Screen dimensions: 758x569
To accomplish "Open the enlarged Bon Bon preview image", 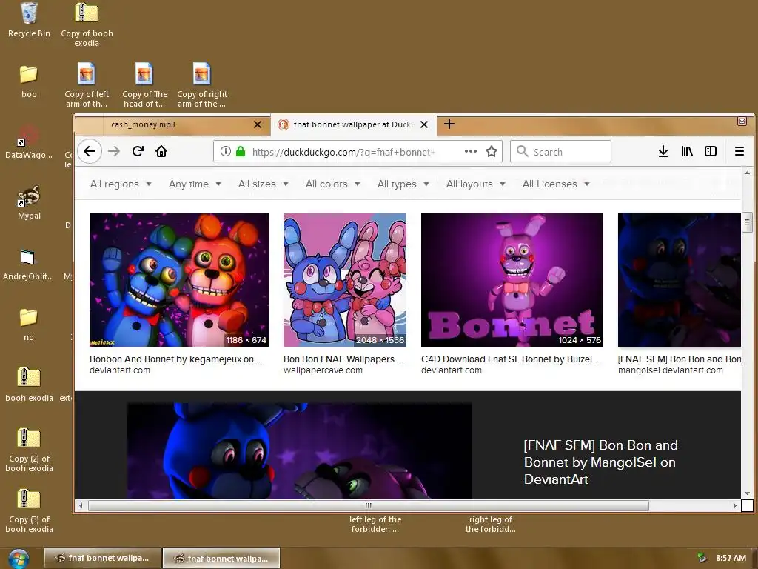I will tap(299, 450).
